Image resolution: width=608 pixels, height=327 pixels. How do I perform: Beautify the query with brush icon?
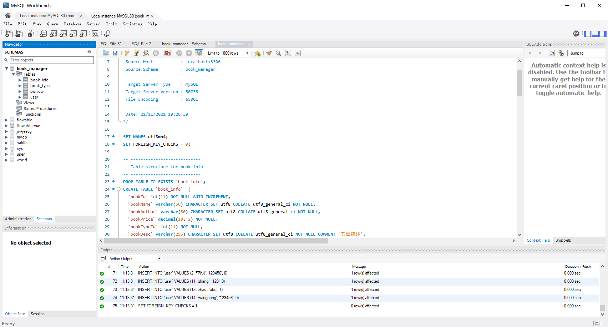coord(269,53)
